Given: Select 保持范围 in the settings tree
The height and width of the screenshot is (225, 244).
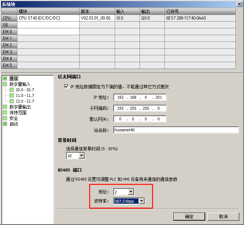Looking at the screenshot, I should click(18, 112).
